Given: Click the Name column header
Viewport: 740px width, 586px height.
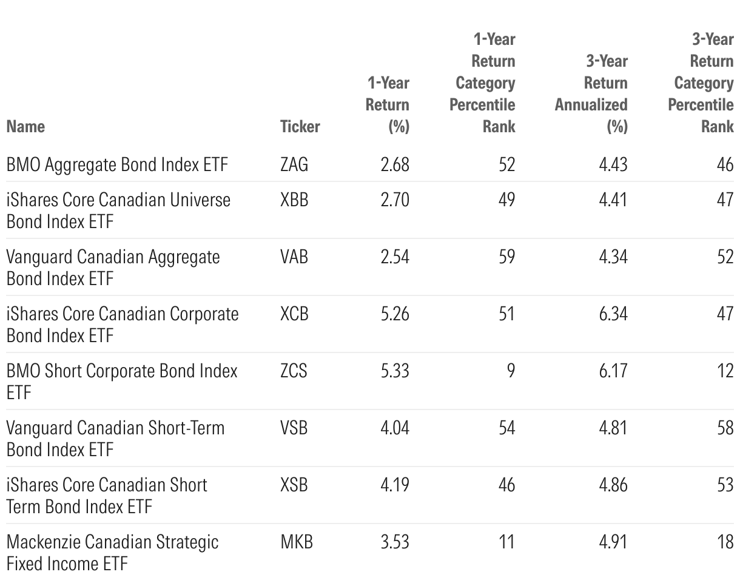Looking at the screenshot, I should pos(25,126).
